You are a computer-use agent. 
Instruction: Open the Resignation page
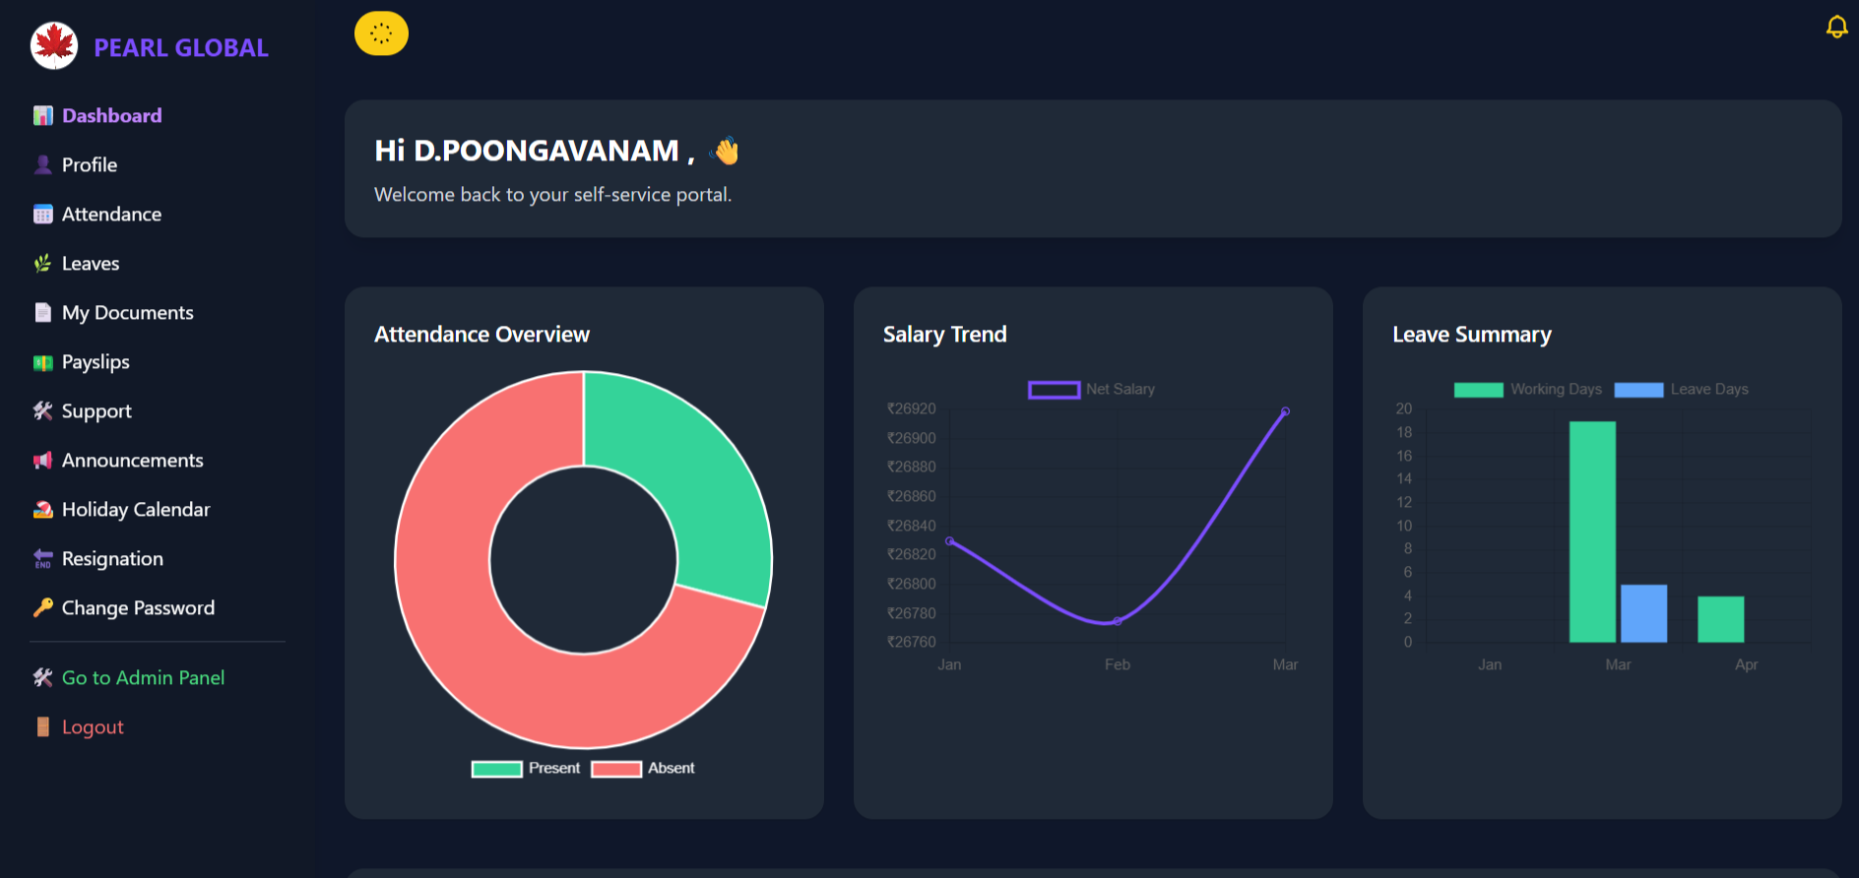point(112,559)
